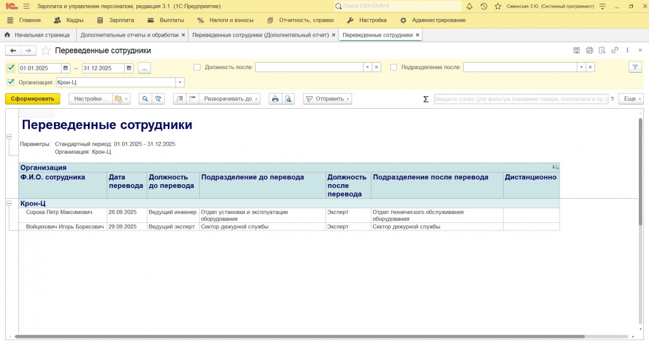649x343 pixels.
Task: Close Переведенные сотрудники tab
Action: coord(417,35)
